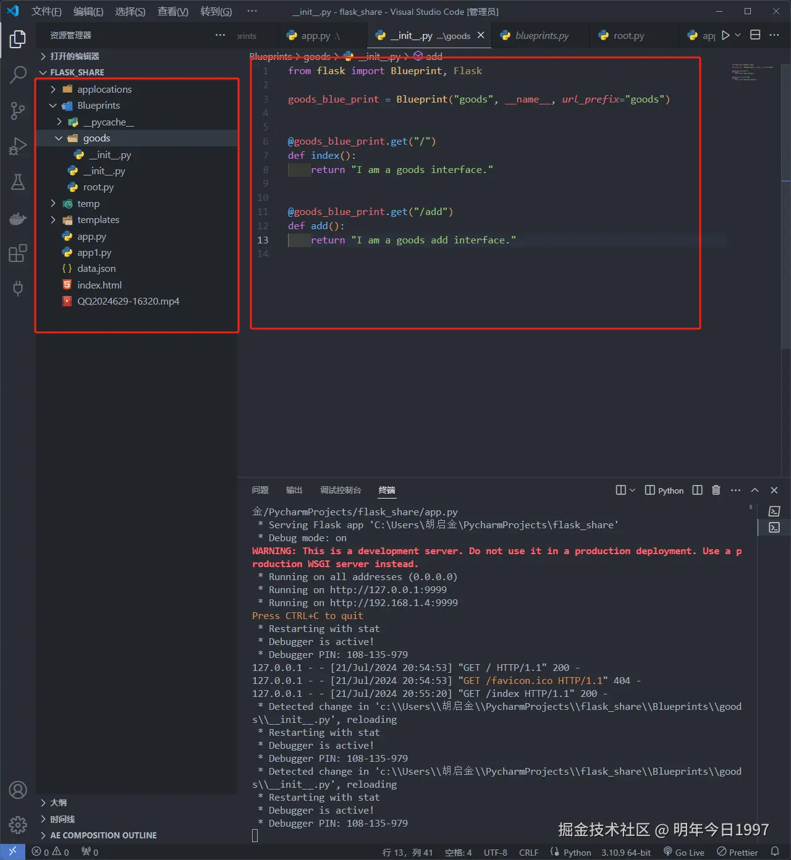
Task: Split the editor layout icon
Action: click(x=755, y=35)
